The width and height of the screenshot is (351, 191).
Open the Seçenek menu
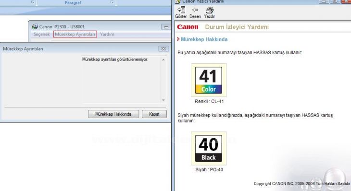point(42,35)
